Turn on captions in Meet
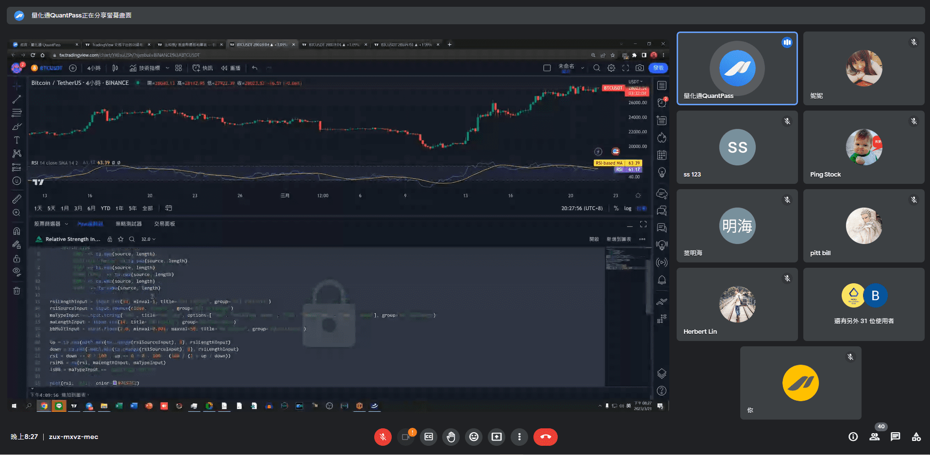This screenshot has height=455, width=930. click(429, 437)
